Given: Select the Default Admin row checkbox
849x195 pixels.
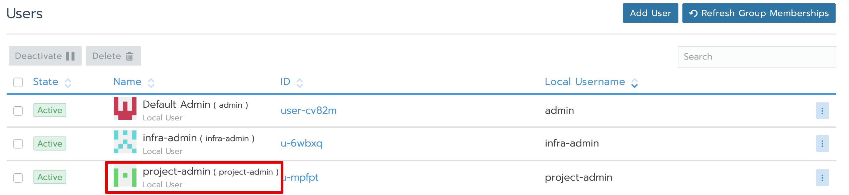Looking at the screenshot, I should [x=18, y=111].
